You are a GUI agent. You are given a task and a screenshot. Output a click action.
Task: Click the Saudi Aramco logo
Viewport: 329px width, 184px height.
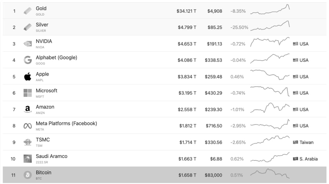(x=28, y=159)
